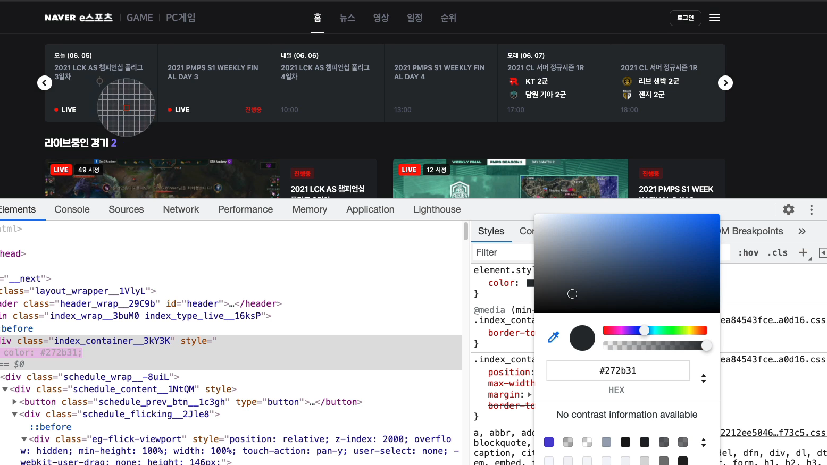The height and width of the screenshot is (465, 827).
Task: Select the Styles sub-tab
Action: [491, 231]
